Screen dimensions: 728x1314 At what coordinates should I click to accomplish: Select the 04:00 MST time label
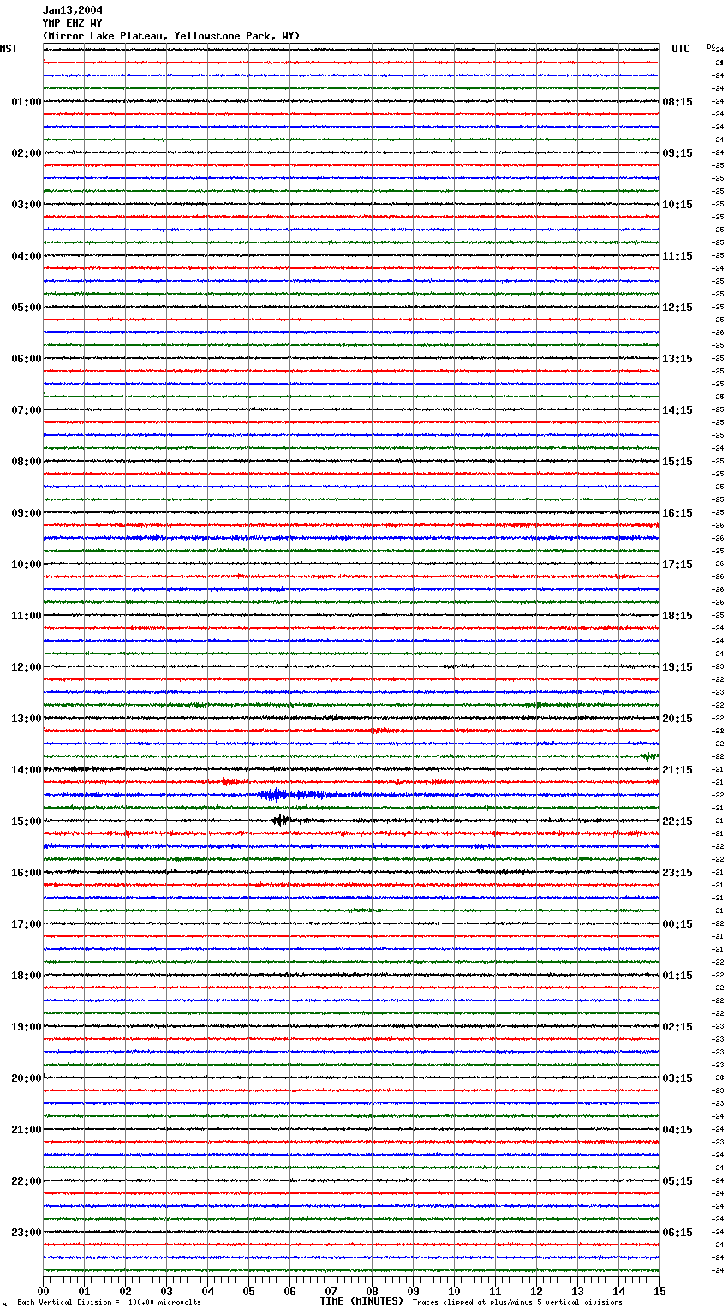27,256
